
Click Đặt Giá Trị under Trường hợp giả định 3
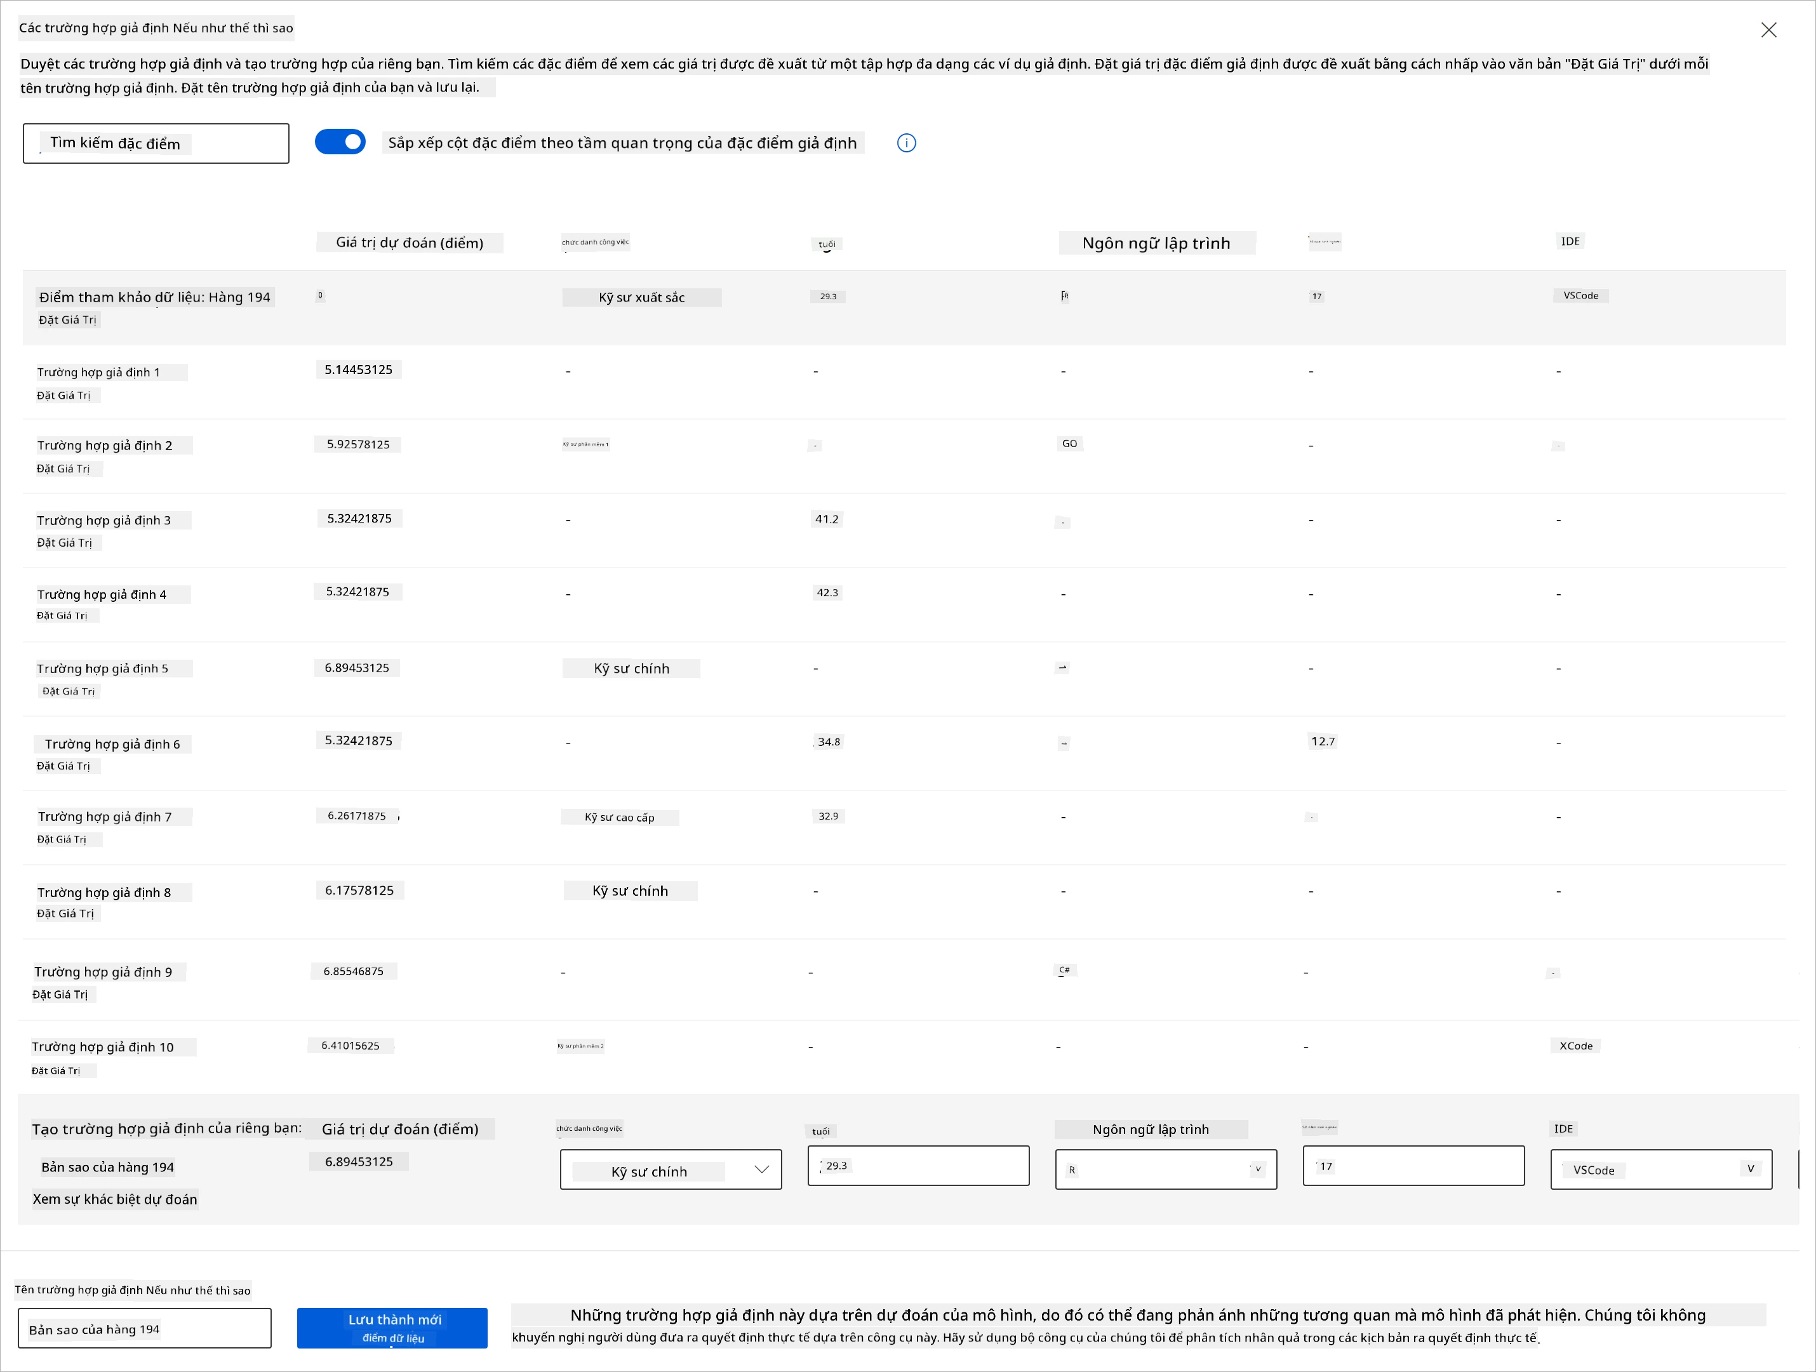tap(65, 543)
